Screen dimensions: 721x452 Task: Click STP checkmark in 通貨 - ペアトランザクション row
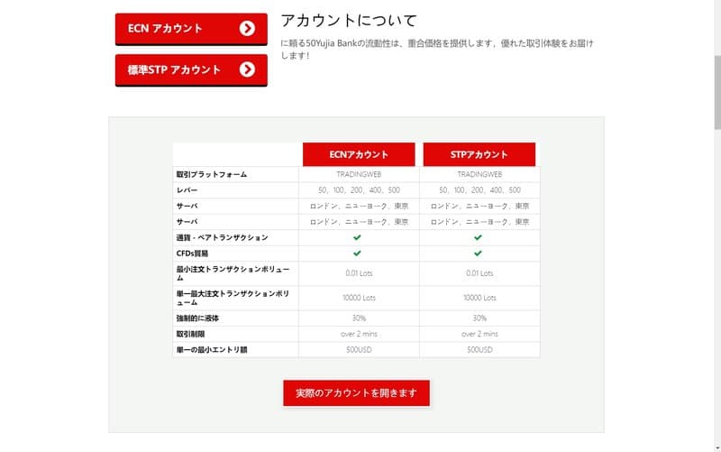pyautogui.click(x=479, y=237)
